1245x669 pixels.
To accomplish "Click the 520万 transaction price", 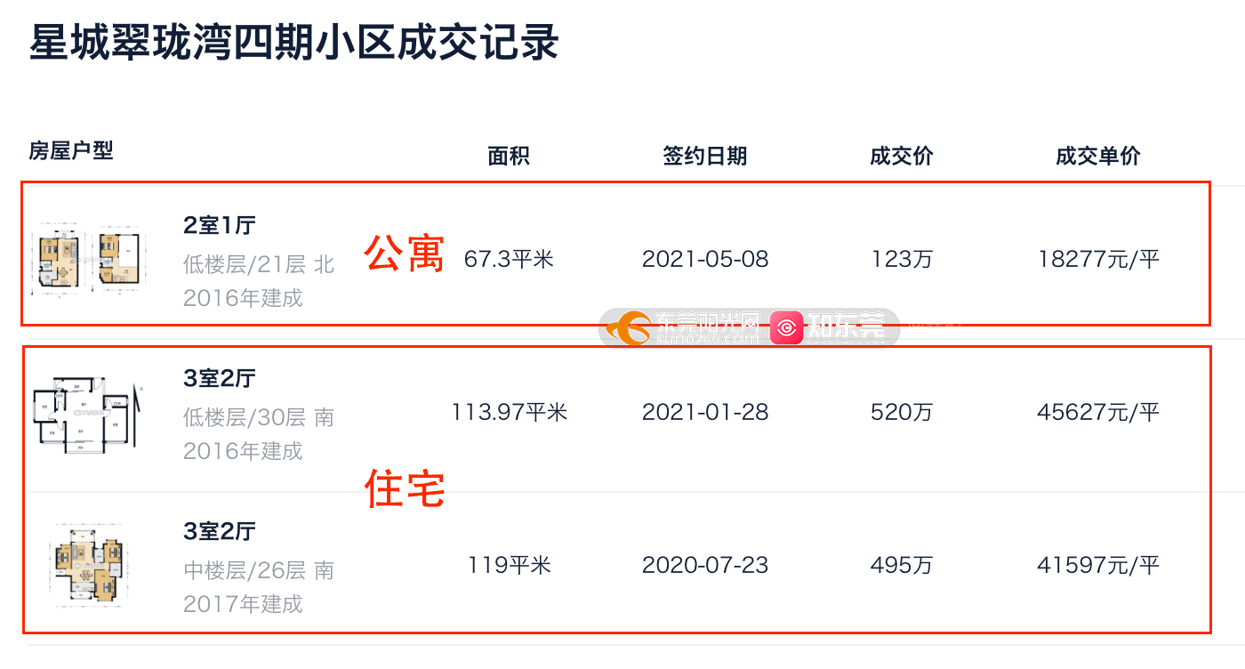I will (x=902, y=413).
